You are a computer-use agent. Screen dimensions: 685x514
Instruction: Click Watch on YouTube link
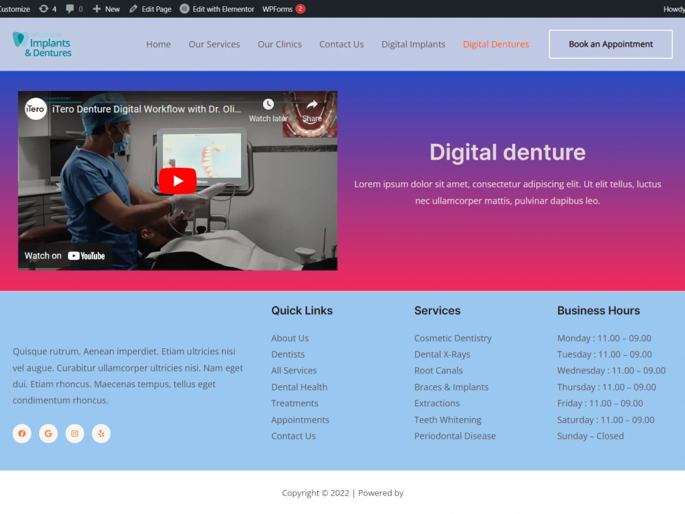64,256
